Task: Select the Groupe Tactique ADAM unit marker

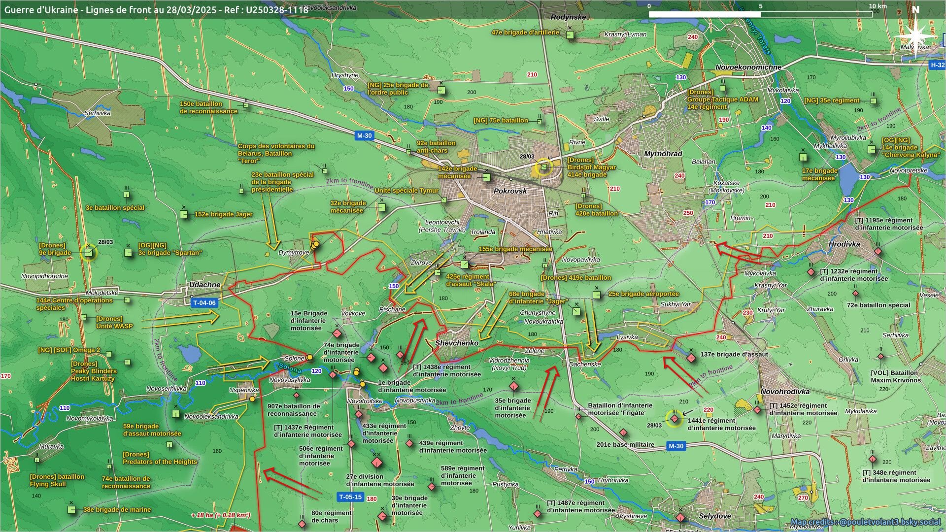Action: 723,88
